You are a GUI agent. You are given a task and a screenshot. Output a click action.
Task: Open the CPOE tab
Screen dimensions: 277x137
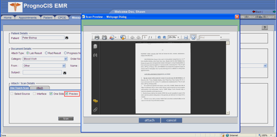[62, 18]
